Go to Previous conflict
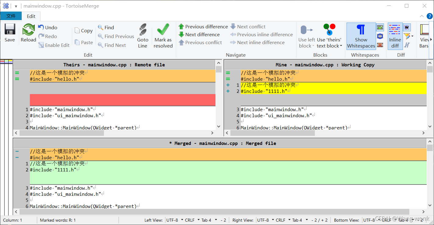Viewport: 434px width, 225px height. [x=200, y=42]
